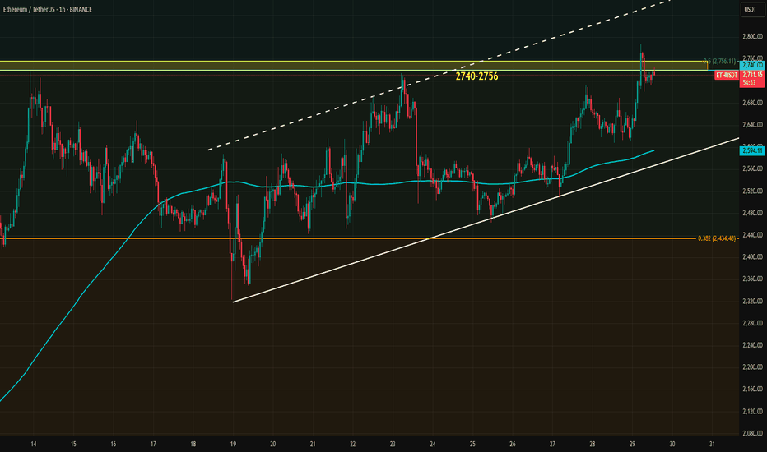
Task: Click date 31 on the time axis
Action: 712,444
